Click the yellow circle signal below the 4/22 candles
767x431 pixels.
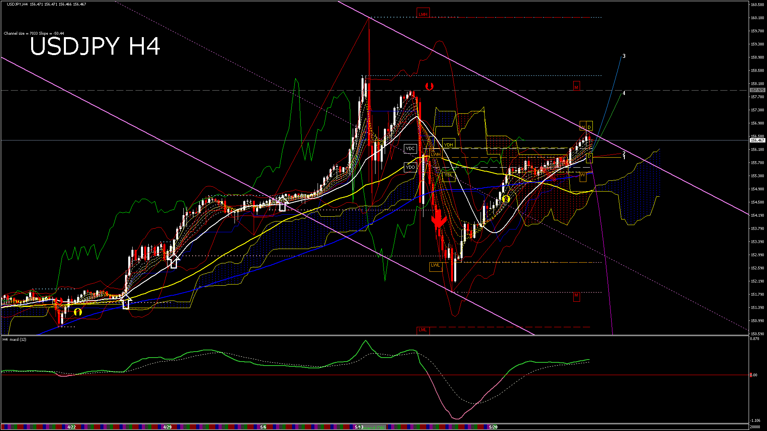coord(78,312)
